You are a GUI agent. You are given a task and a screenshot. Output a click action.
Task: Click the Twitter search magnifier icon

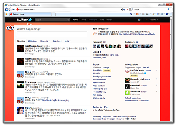pyautogui.click(x=68, y=20)
